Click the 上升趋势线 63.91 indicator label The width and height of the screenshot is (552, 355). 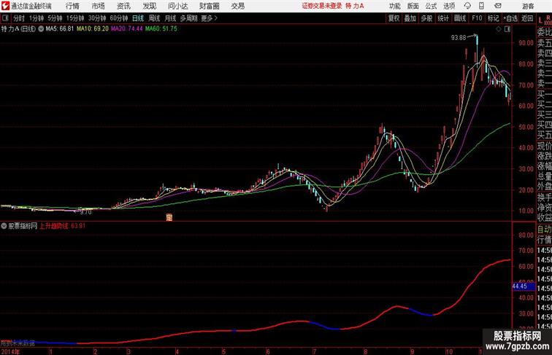click(62, 226)
